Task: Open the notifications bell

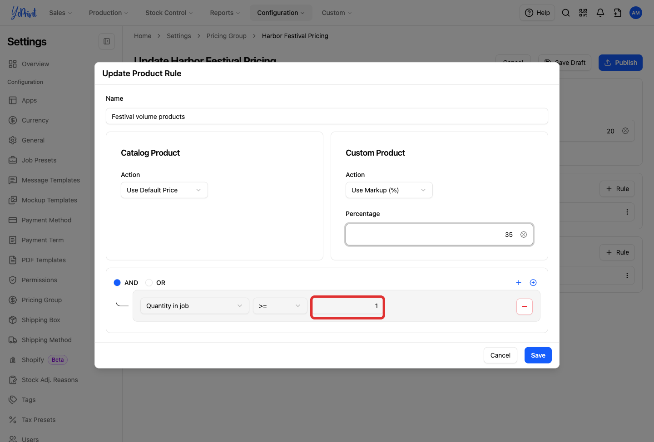Action: [600, 13]
